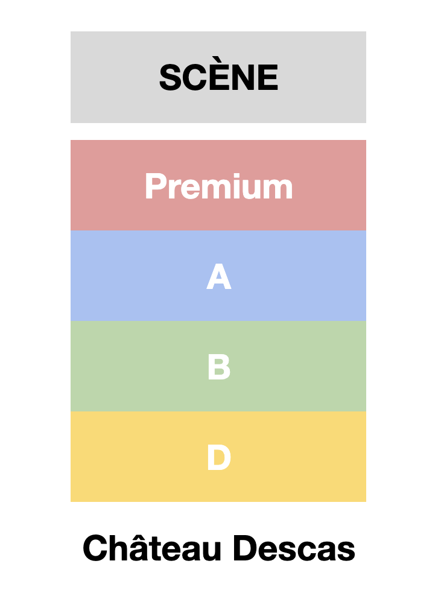The width and height of the screenshot is (438, 590).
Task: Click the white Premium label text
Action: pos(218,186)
